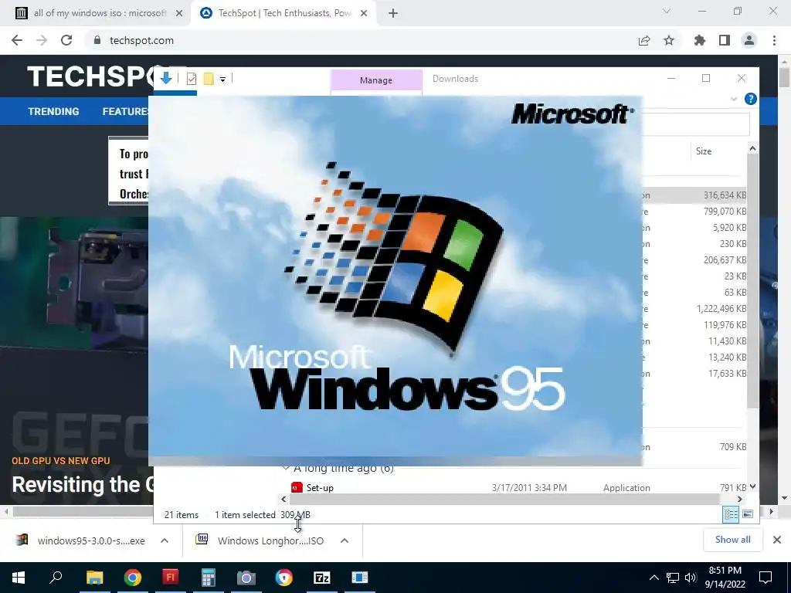Open downloaded windows95-3.0.0 exe file
The width and height of the screenshot is (791, 593).
point(83,540)
